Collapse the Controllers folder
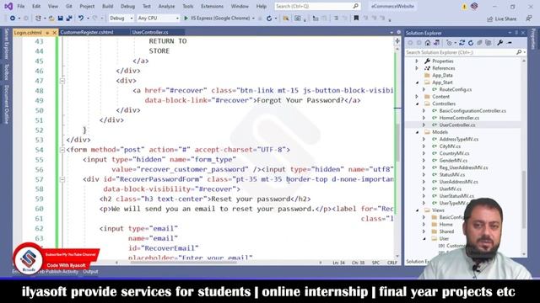 [x=417, y=104]
